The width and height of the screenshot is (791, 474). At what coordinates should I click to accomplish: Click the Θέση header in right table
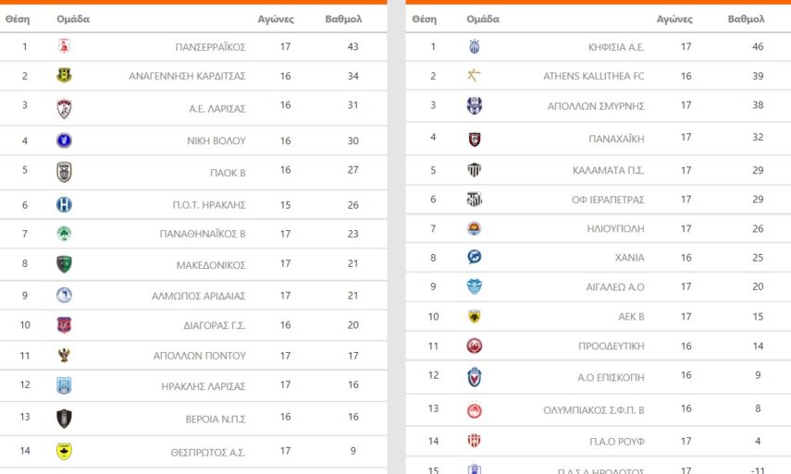(424, 18)
